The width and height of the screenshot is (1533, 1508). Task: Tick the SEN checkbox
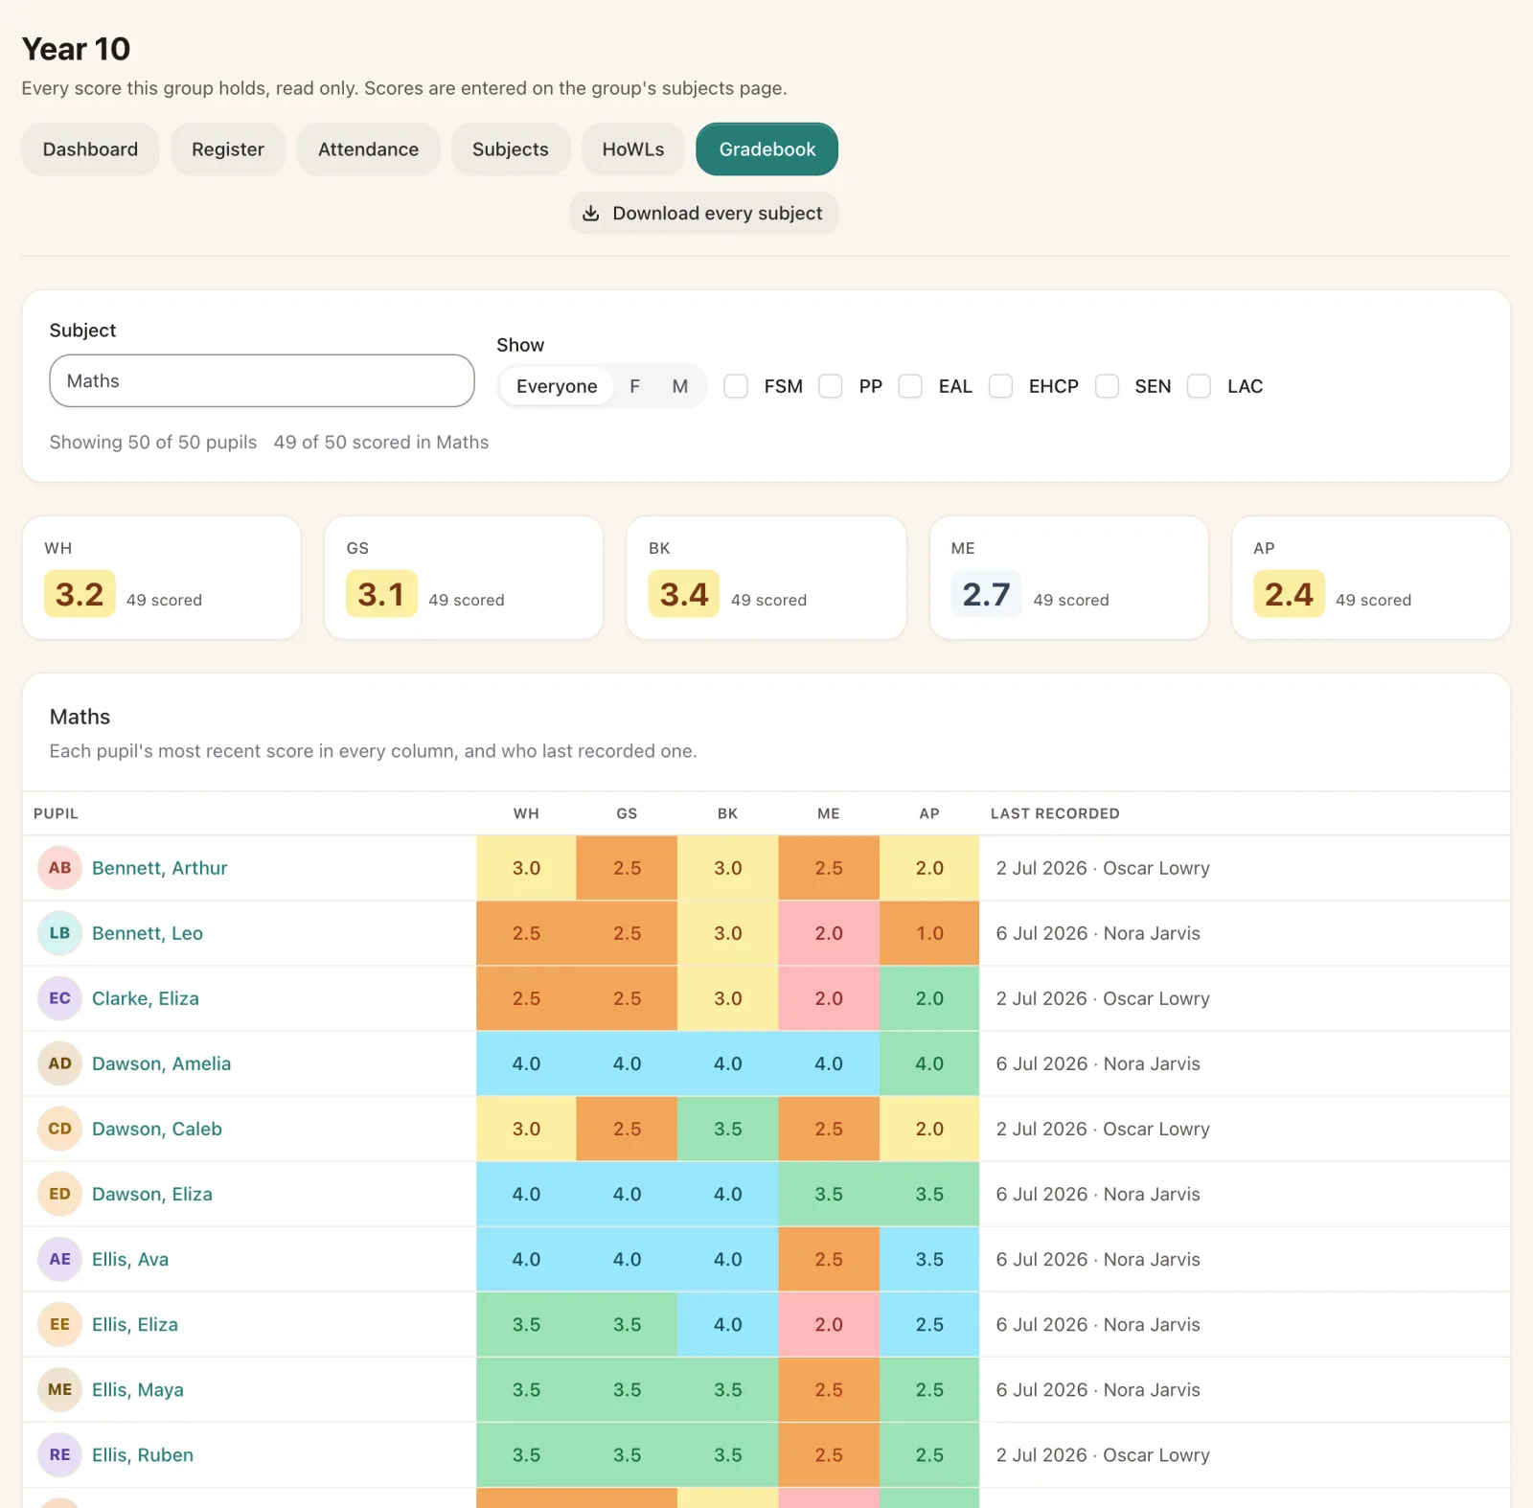pos(1107,386)
